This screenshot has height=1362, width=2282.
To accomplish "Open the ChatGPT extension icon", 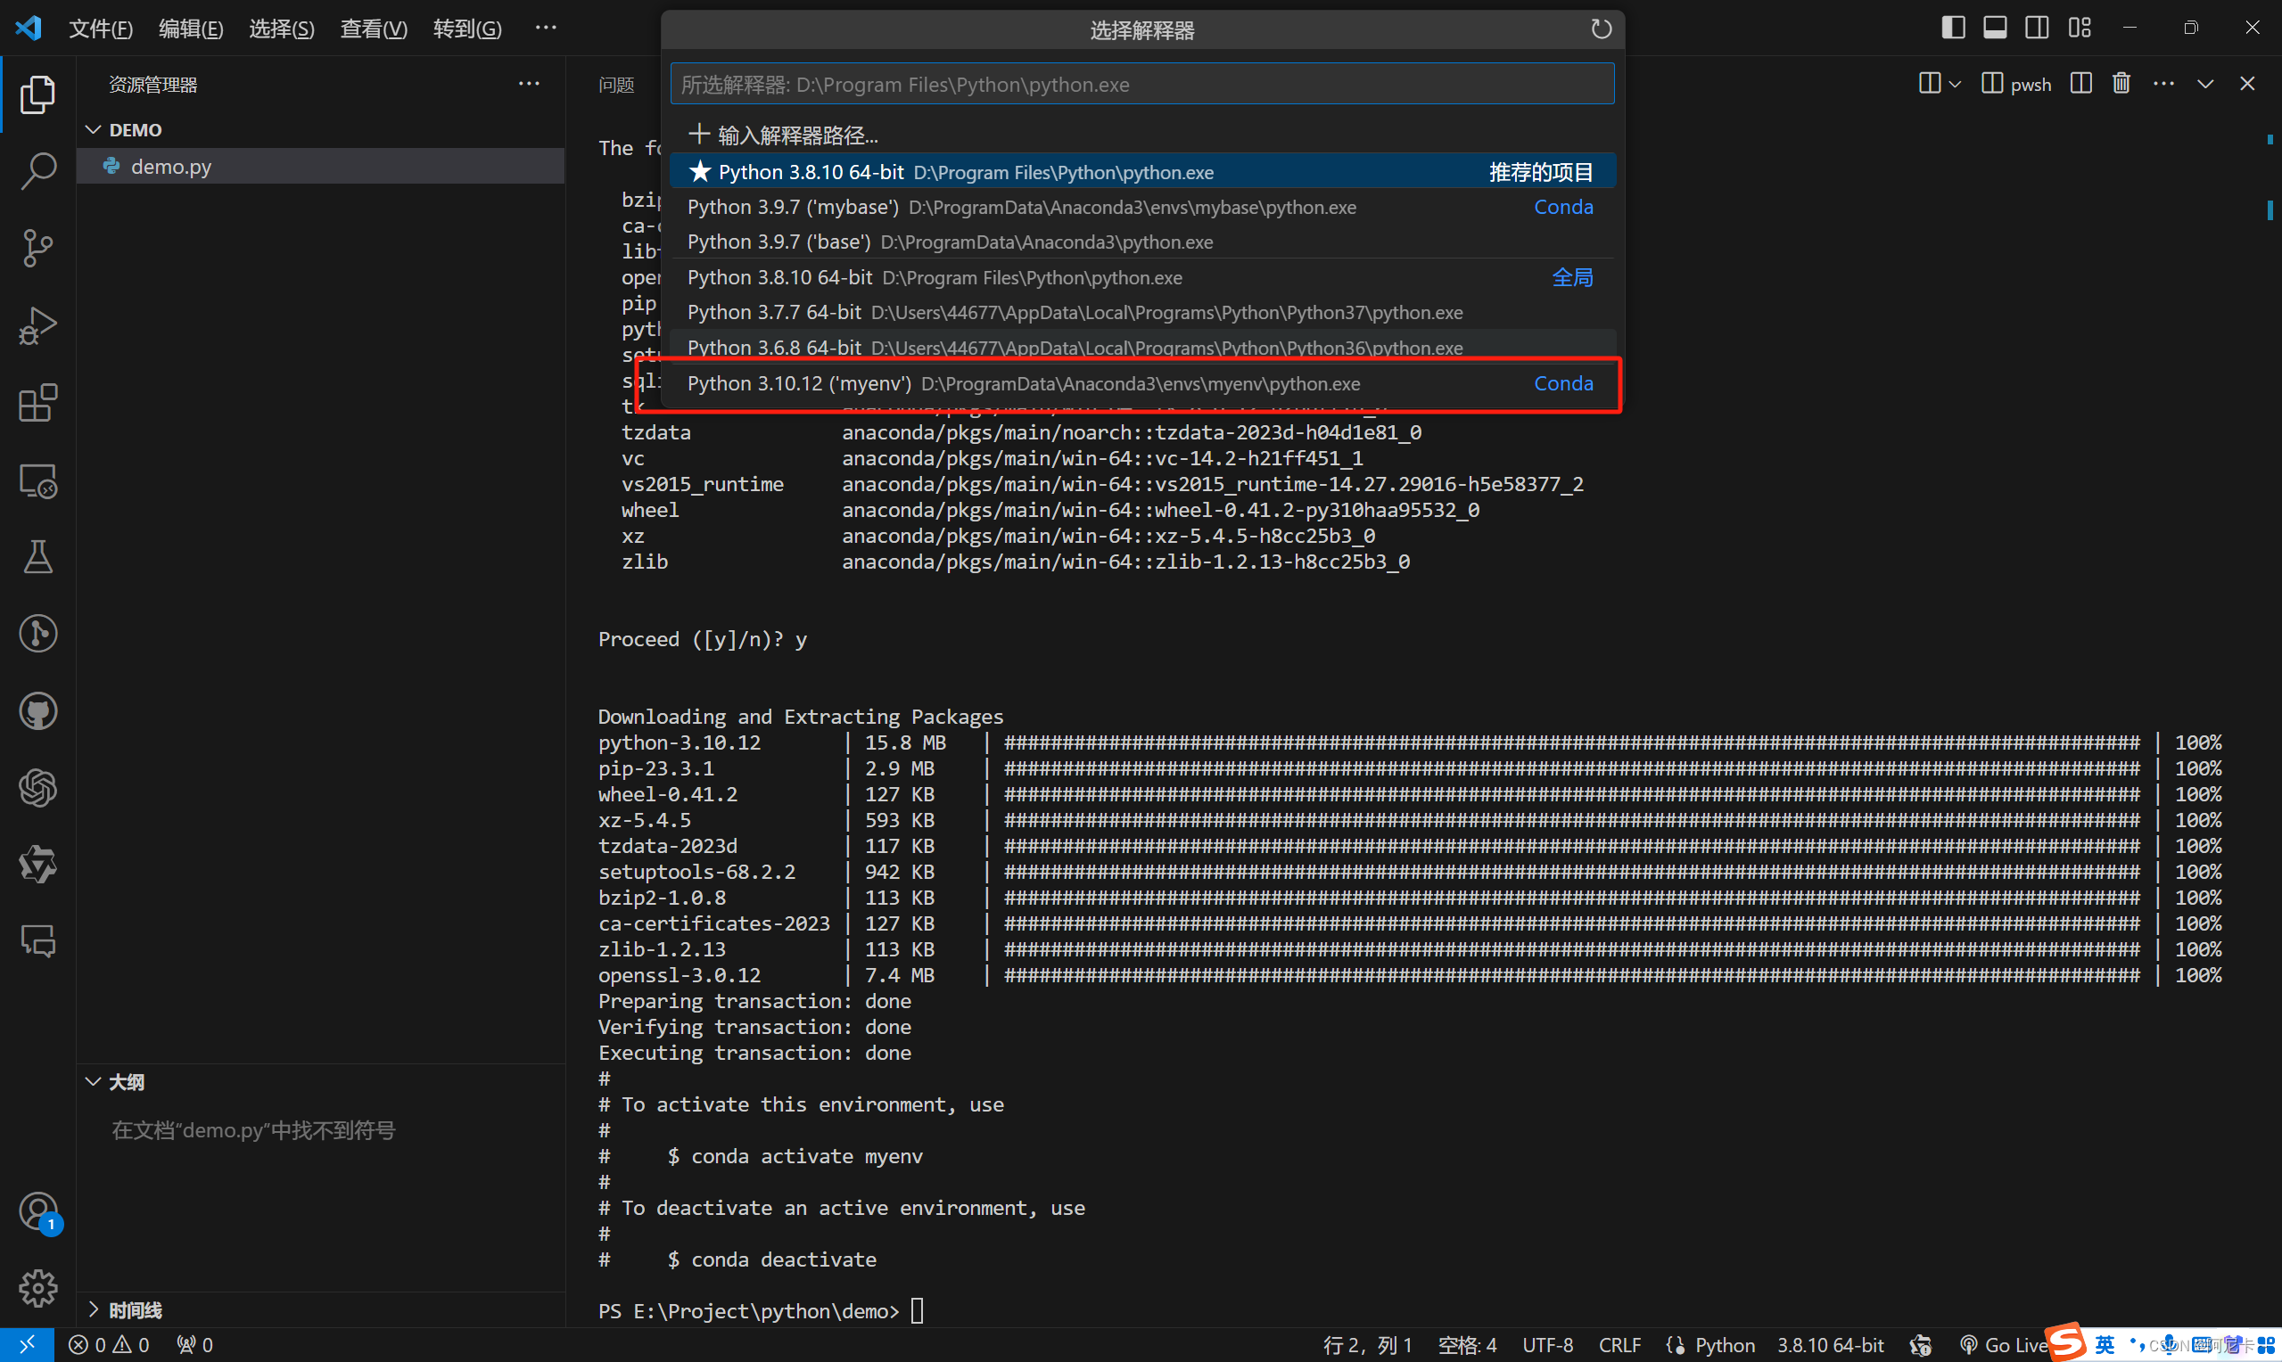I will [x=37, y=788].
